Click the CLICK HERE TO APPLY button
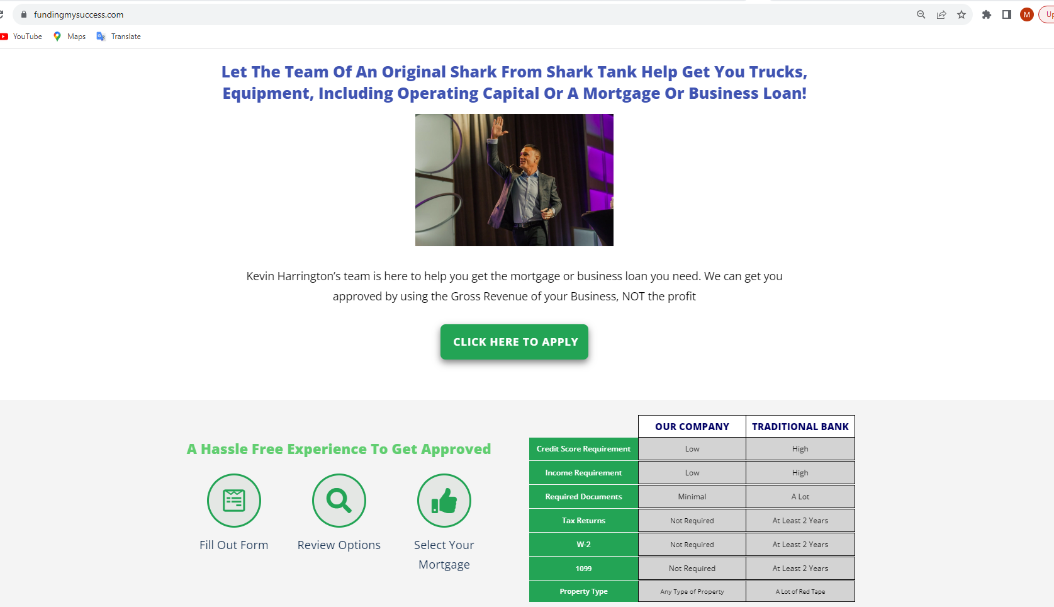Image resolution: width=1054 pixels, height=607 pixels. (x=514, y=342)
